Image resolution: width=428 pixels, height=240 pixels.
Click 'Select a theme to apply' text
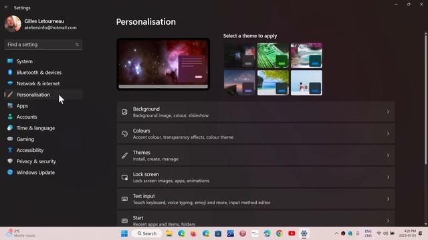click(x=250, y=35)
